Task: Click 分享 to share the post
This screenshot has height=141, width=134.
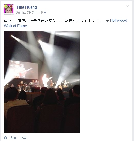Action: click(23, 138)
